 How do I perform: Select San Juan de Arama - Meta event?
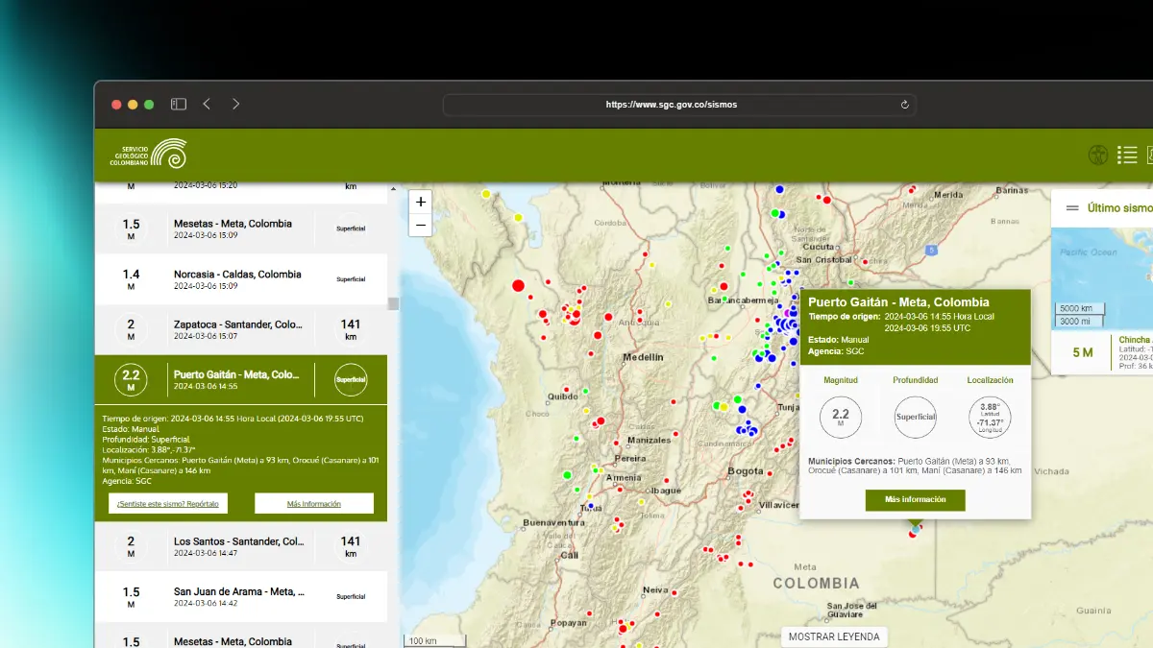(x=241, y=597)
